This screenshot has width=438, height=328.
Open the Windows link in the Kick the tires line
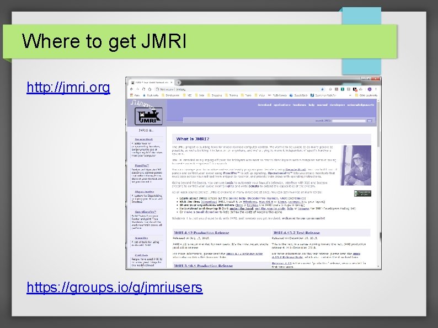[250, 202]
